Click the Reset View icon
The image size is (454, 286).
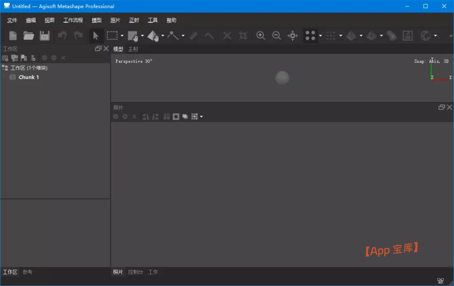pos(293,36)
